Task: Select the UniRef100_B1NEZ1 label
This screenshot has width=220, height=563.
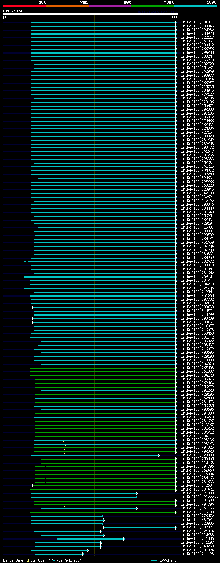Action: 197,311
